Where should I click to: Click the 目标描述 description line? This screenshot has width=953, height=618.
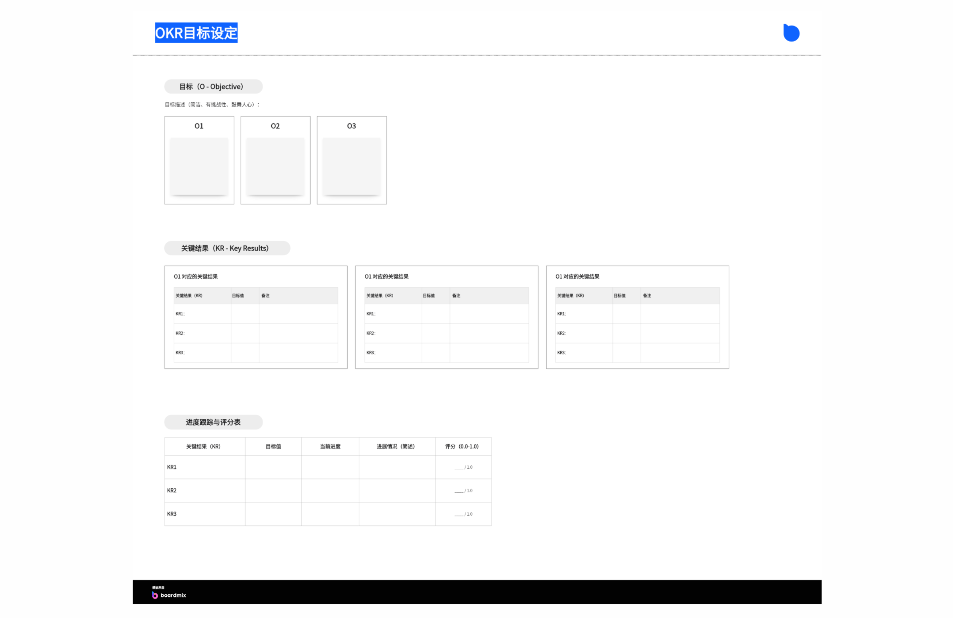(x=212, y=105)
